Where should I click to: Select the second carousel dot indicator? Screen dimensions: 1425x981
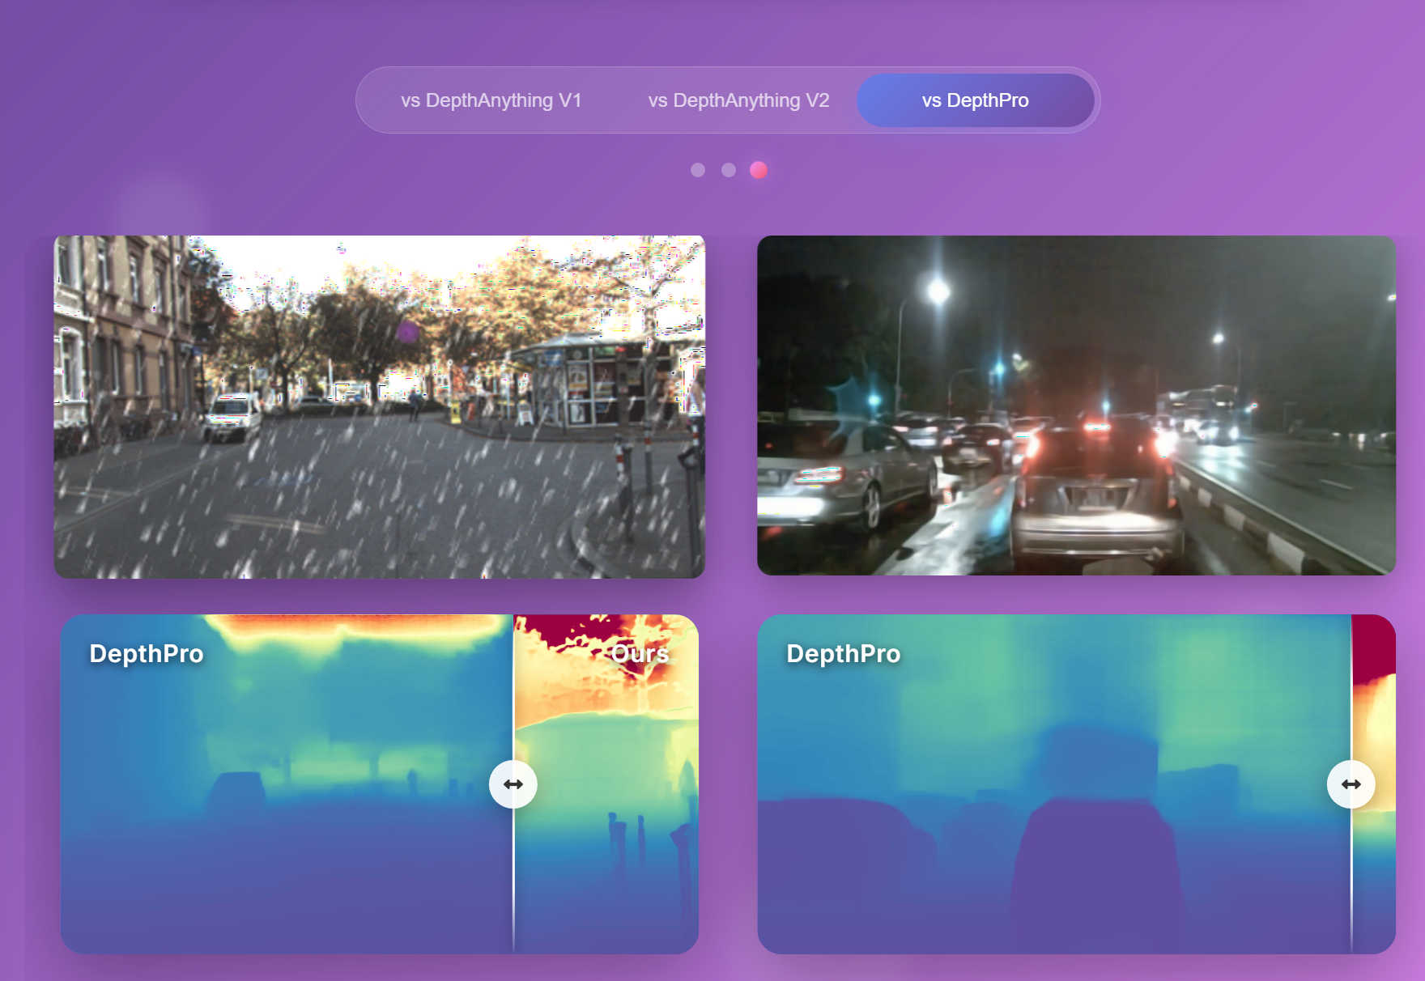[x=728, y=170]
